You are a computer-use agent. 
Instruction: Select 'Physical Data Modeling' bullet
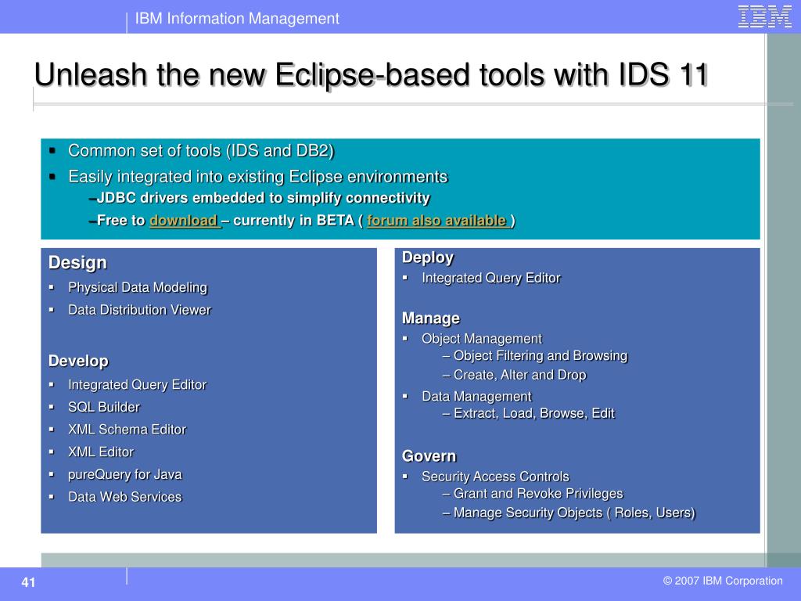coord(138,288)
